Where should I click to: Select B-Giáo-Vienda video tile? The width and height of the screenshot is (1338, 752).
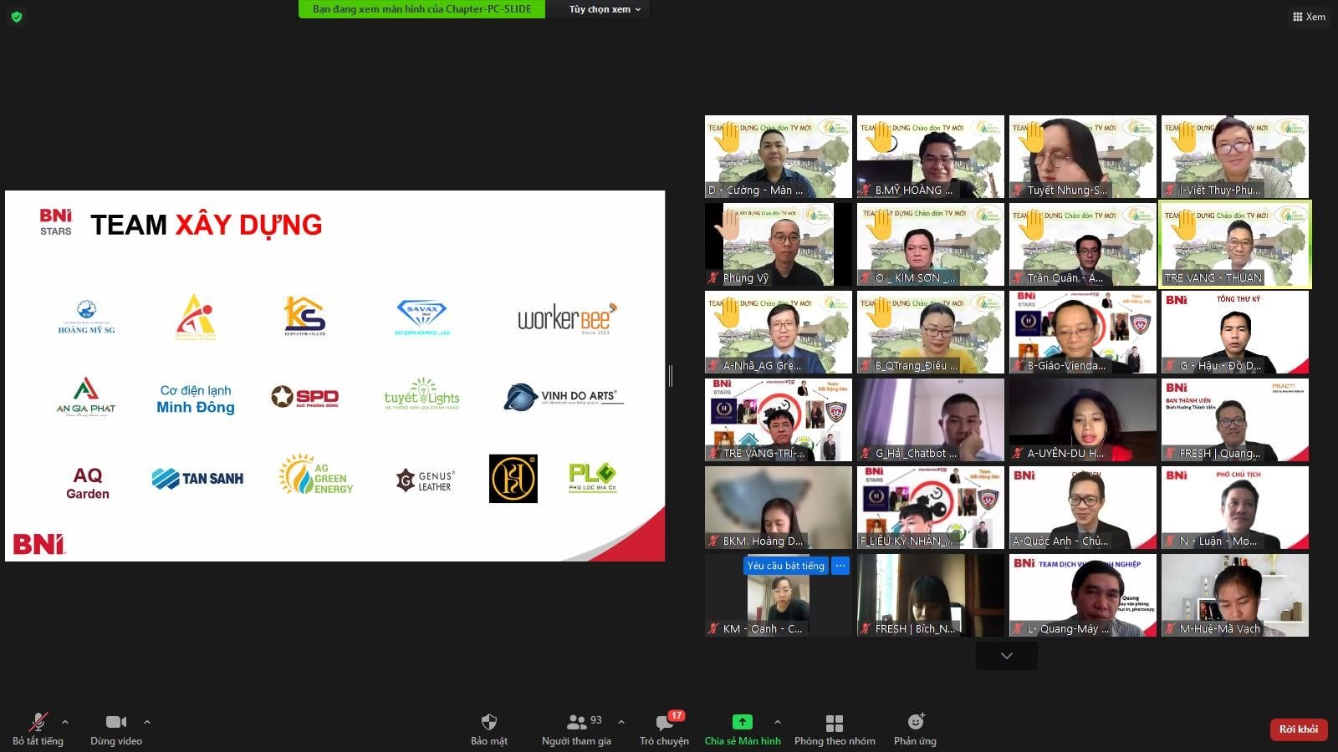tap(1083, 332)
